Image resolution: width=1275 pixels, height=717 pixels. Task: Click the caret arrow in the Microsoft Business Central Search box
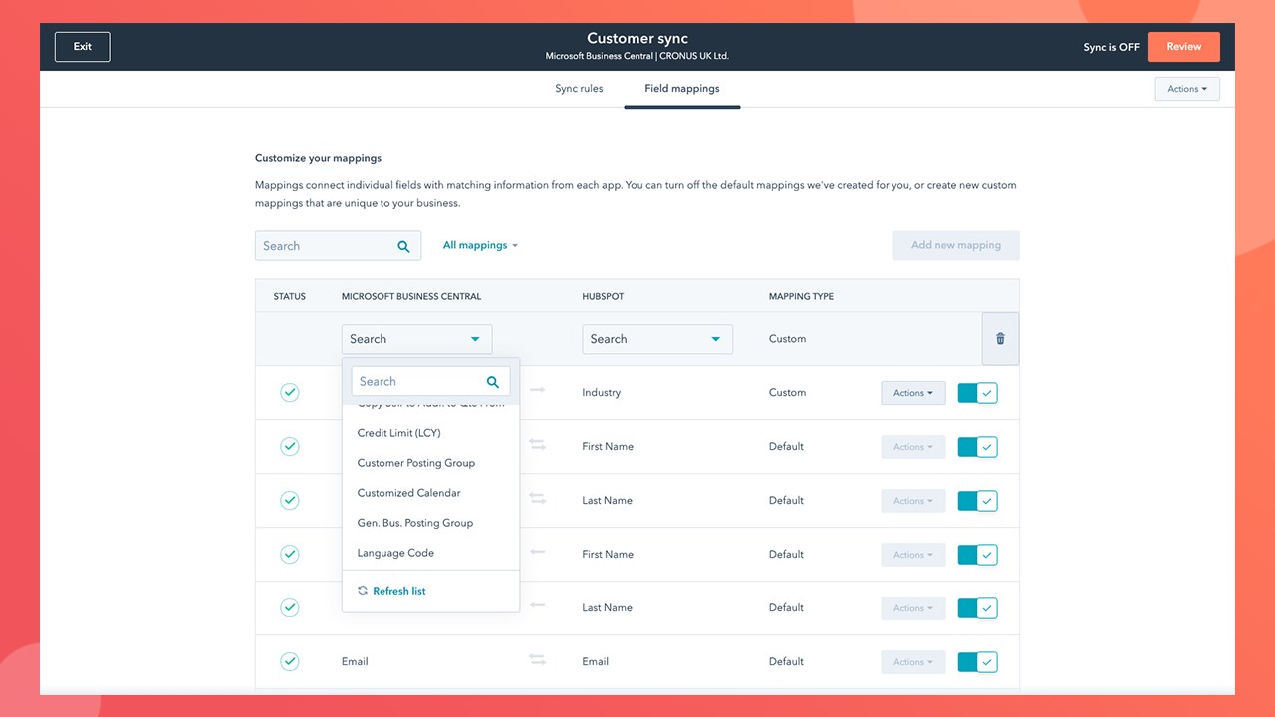tap(475, 339)
